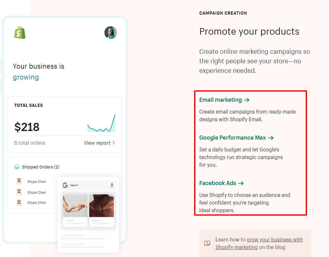Click the arrow icon beside Google Performance Max
This screenshot has height=257, width=329.
[271, 138]
